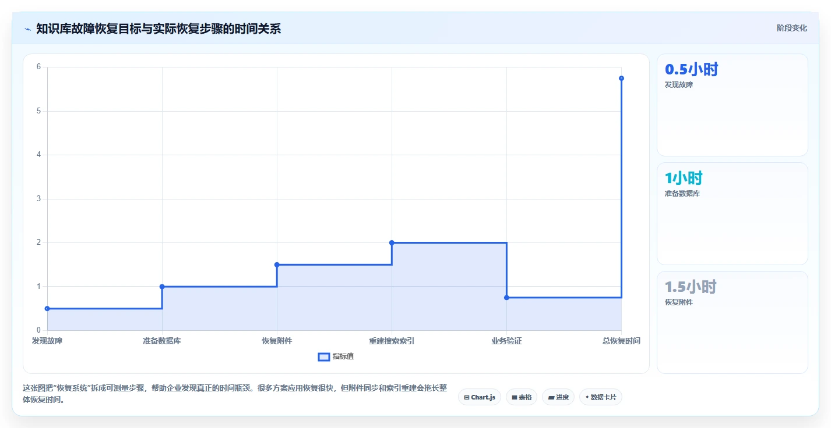831x428 pixels.
Task: Click the data point above 发现故障
Action: [47, 309]
